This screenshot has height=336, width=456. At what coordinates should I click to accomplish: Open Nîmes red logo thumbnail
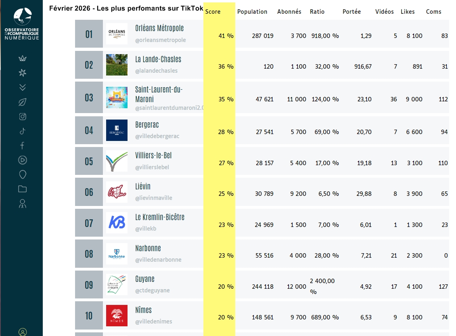point(117,316)
